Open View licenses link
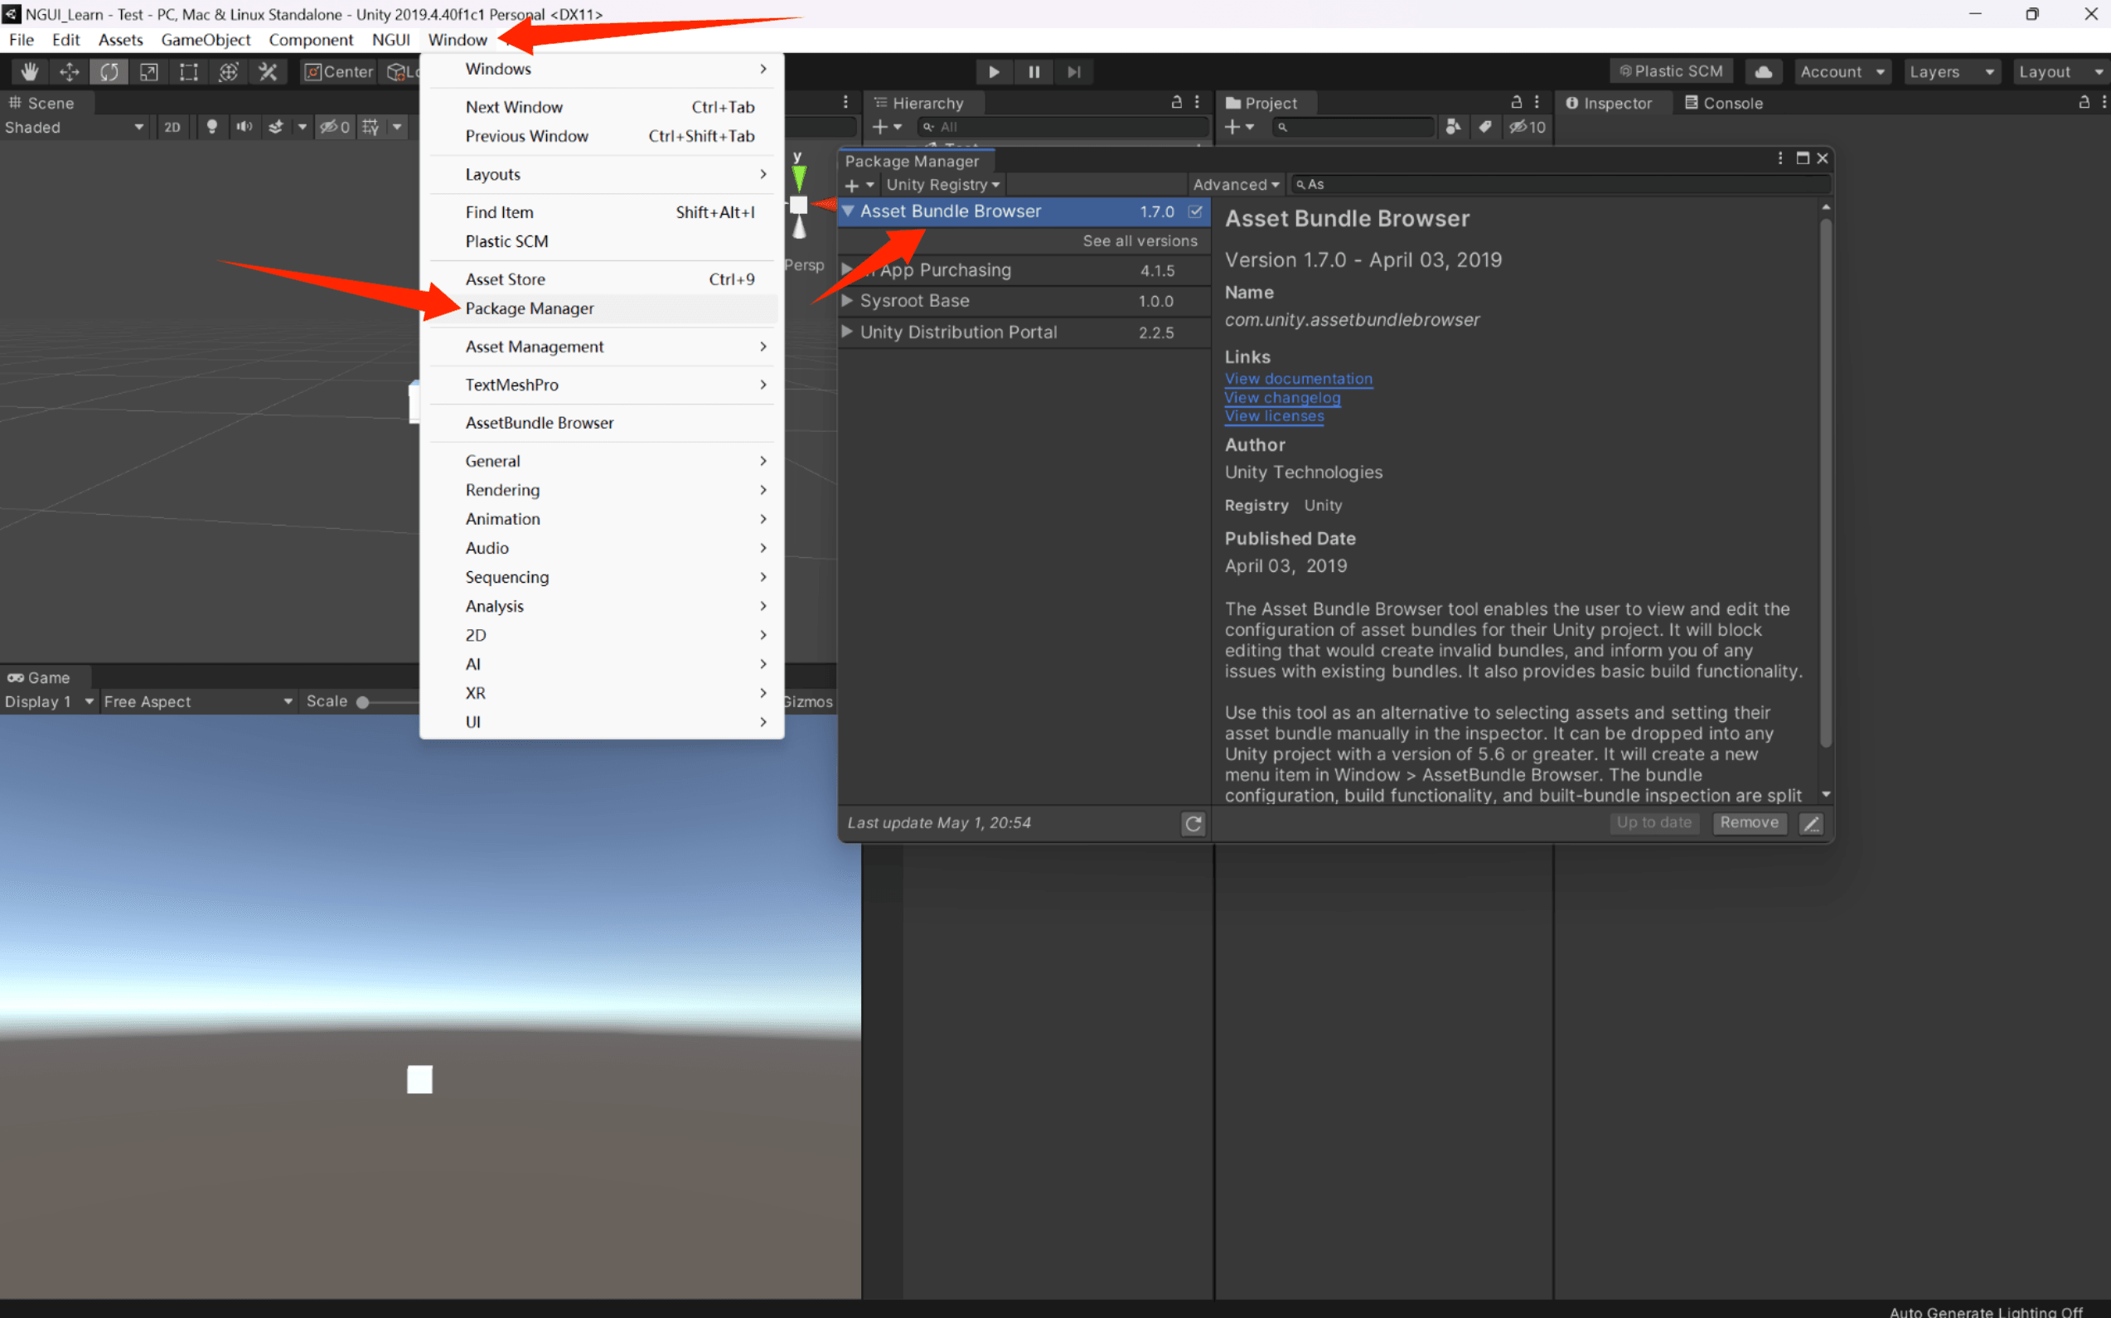2111x1318 pixels. pyautogui.click(x=1274, y=416)
